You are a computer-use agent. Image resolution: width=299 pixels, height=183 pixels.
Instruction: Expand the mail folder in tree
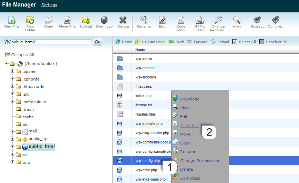(13, 131)
